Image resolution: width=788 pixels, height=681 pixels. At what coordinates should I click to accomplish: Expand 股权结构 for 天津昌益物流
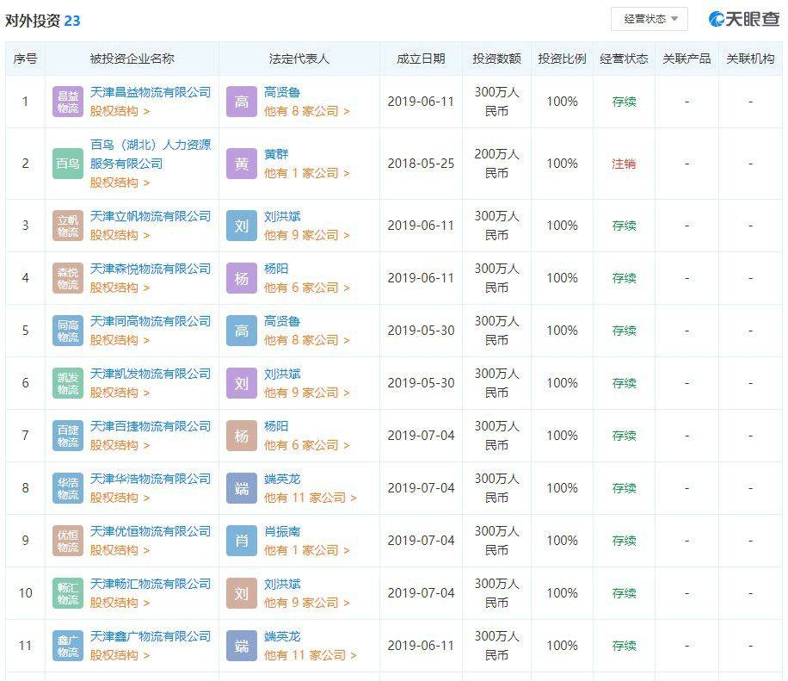(x=120, y=111)
